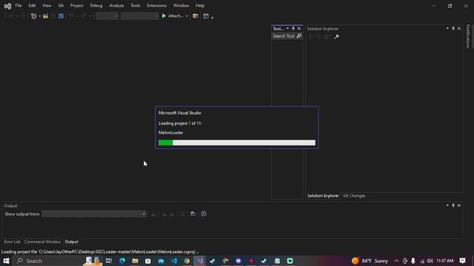Image resolution: width=474 pixels, height=266 pixels.
Task: Open the Extensions menu
Action: (156, 5)
